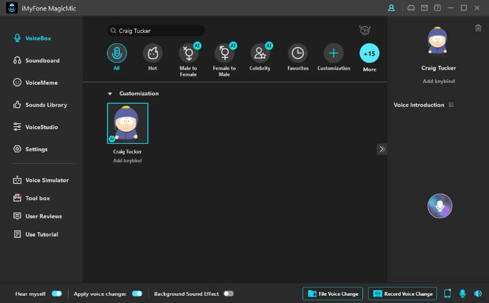
Task: Show Favorites voices
Action: click(x=298, y=53)
